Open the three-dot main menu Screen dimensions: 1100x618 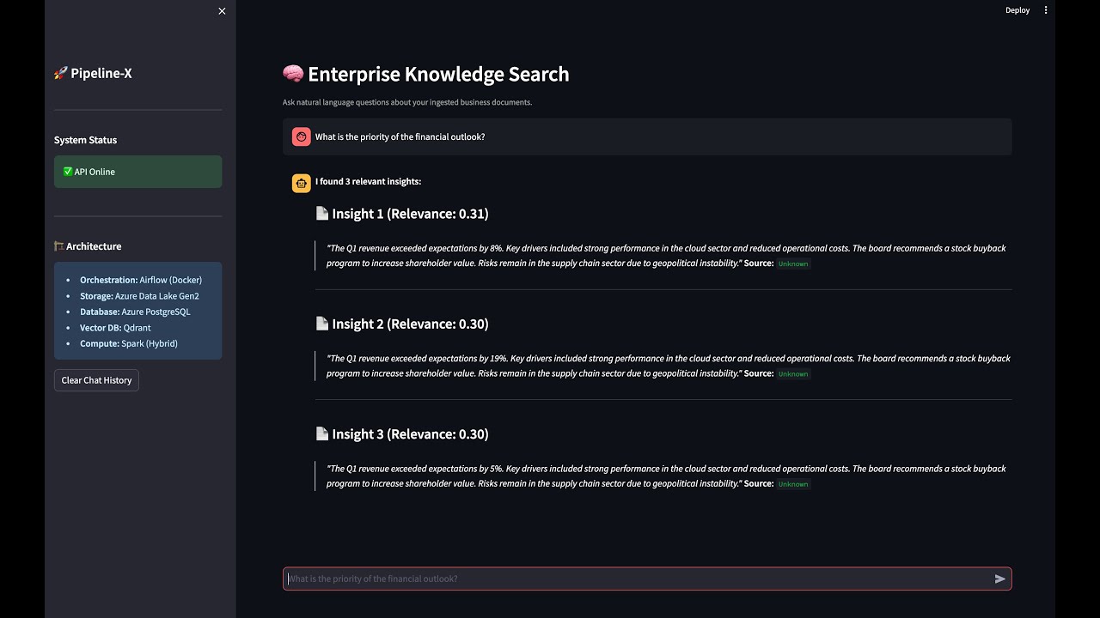click(1046, 10)
